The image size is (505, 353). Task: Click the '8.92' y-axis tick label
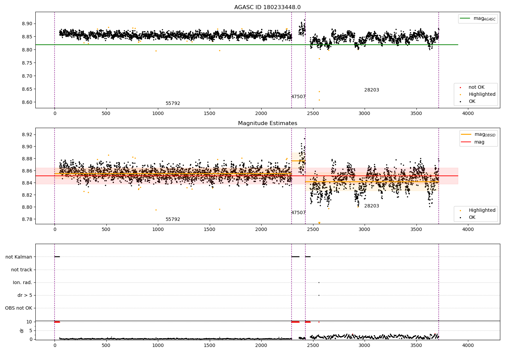pos(27,134)
